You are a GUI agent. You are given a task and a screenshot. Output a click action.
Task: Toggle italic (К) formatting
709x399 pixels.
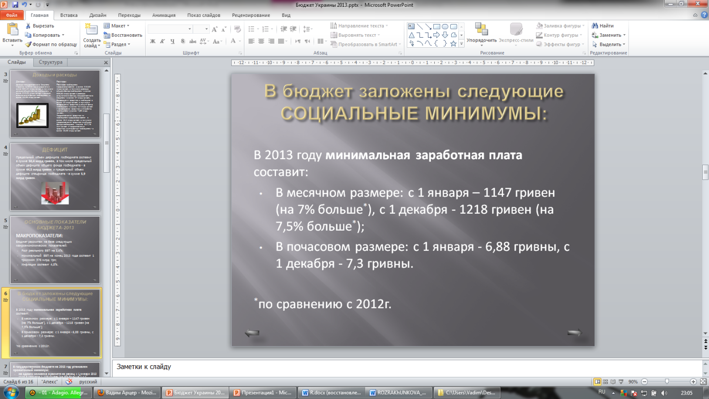point(162,41)
